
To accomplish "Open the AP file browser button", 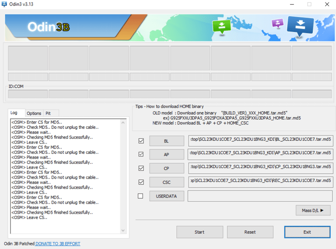I will click(x=167, y=155).
